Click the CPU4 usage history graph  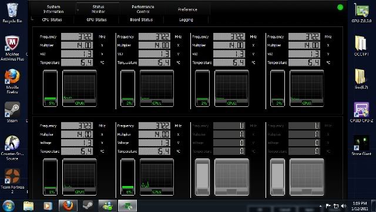tap(80, 177)
